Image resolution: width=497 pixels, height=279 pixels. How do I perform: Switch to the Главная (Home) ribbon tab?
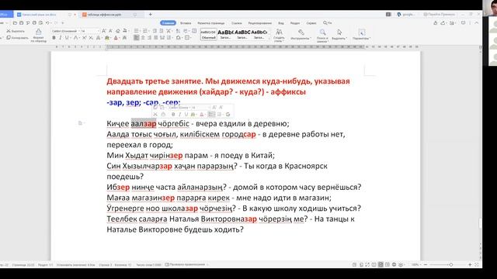point(168,22)
